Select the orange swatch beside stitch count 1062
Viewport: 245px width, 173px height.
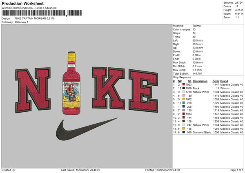click(184, 99)
